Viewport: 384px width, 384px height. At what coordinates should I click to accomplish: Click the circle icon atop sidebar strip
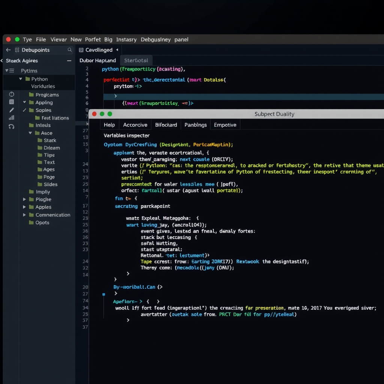click(x=12, y=94)
